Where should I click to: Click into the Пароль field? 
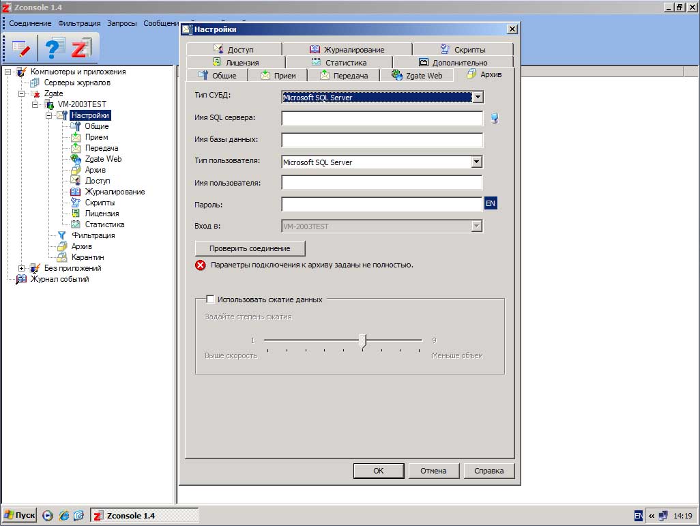point(382,204)
